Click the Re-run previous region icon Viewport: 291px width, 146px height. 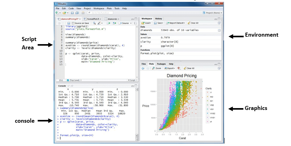pyautogui.click(x=114, y=23)
